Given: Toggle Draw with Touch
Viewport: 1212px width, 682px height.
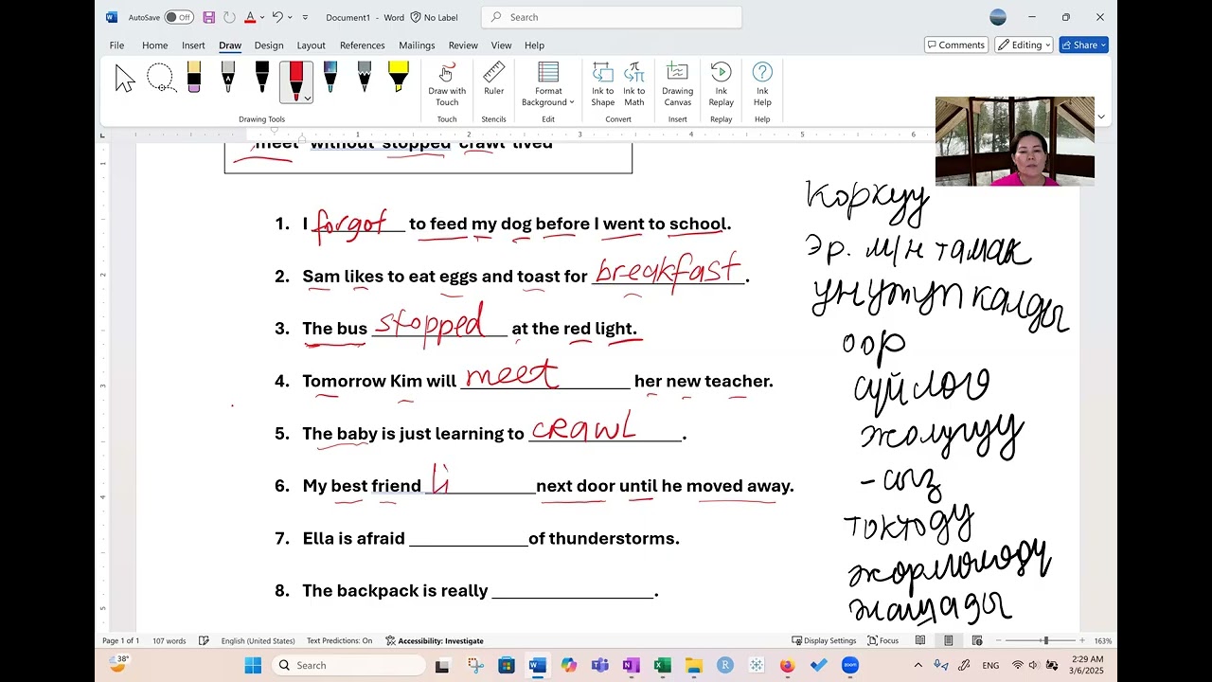Looking at the screenshot, I should pos(447,84).
